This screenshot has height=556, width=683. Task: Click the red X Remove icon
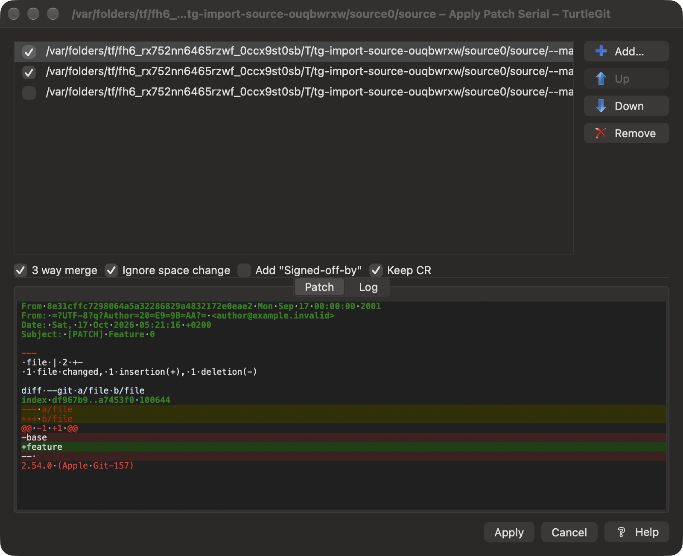tap(601, 133)
